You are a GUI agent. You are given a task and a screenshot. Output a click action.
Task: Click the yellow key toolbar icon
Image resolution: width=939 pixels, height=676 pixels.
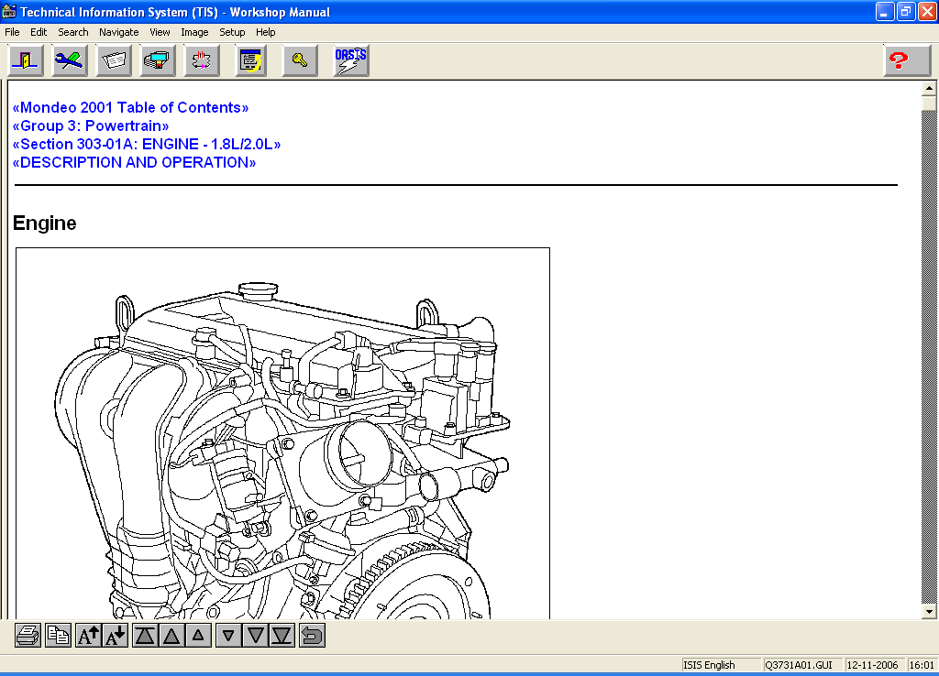pos(300,60)
